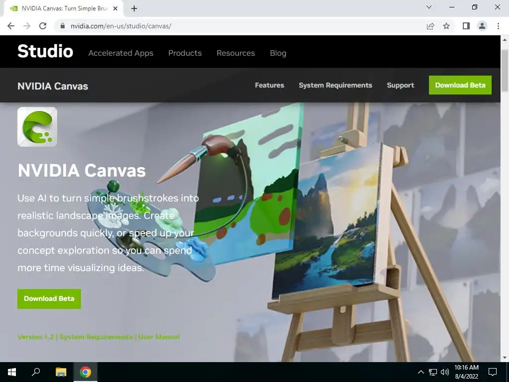Open the User Manual link
Image resolution: width=509 pixels, height=382 pixels.
tap(159, 337)
